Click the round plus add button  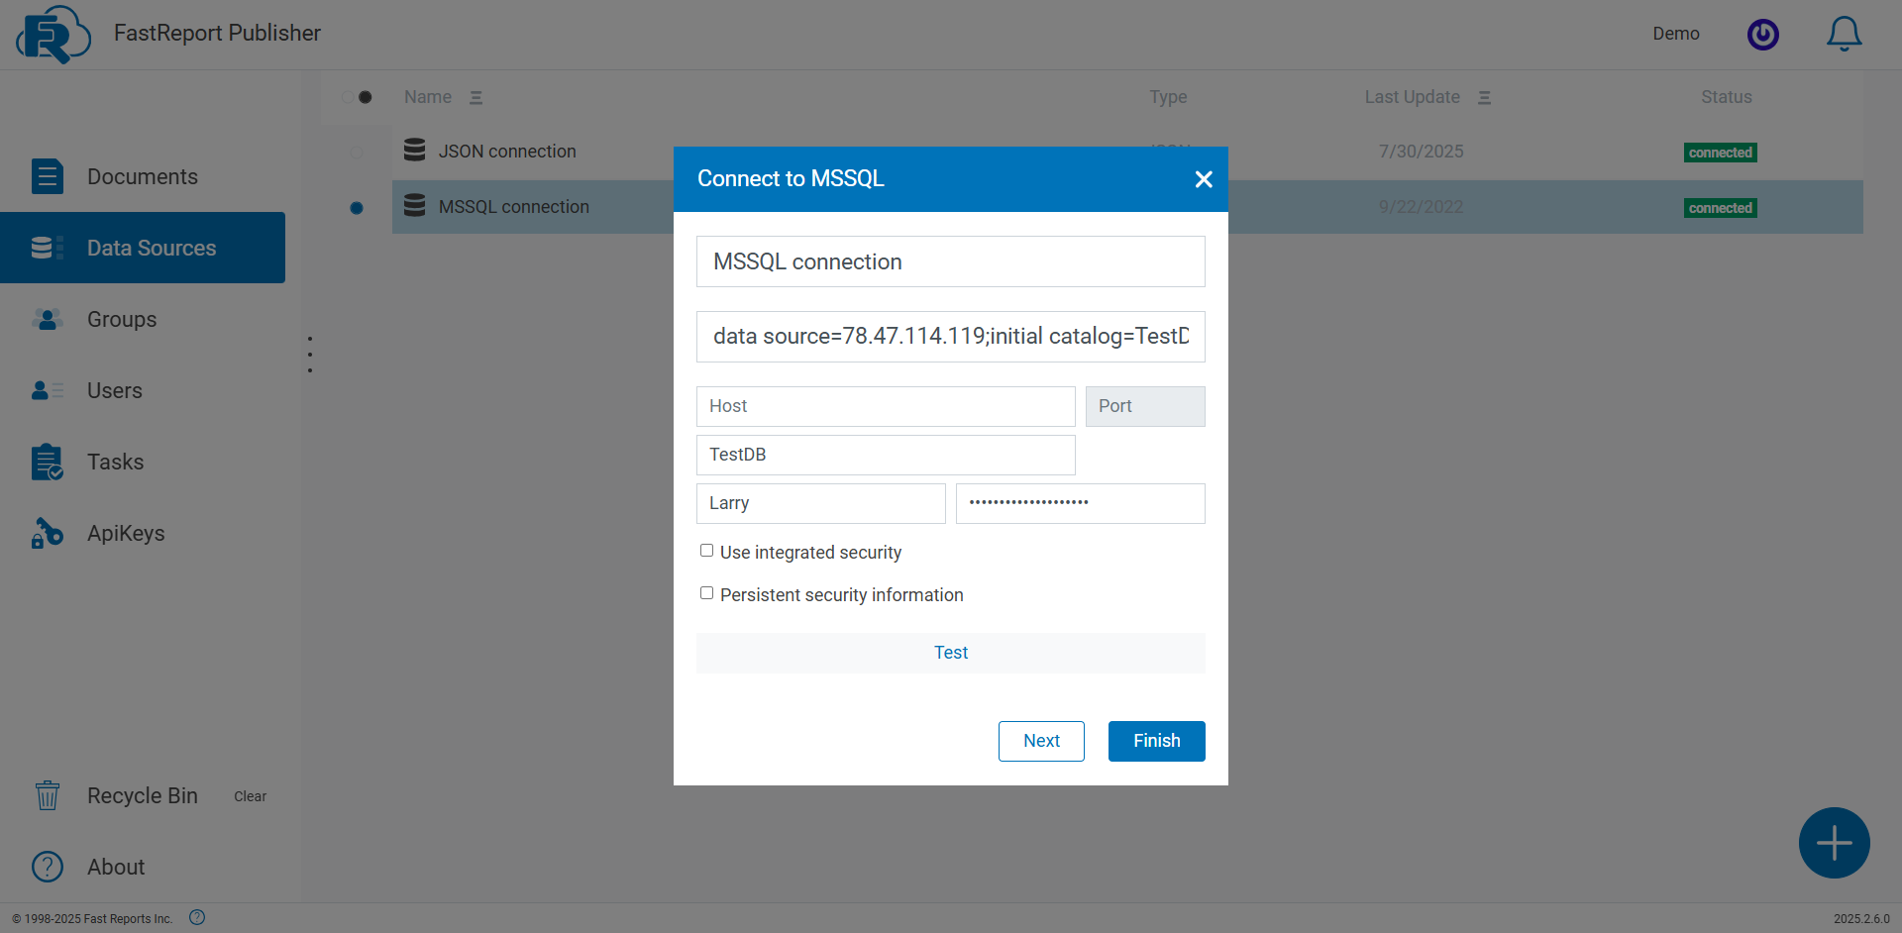pos(1834,843)
